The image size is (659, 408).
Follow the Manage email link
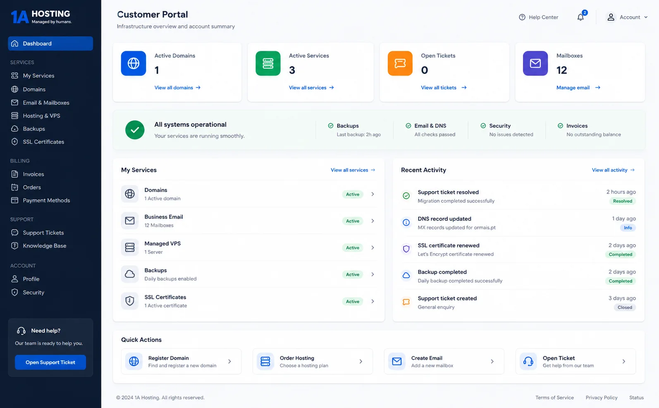[578, 88]
